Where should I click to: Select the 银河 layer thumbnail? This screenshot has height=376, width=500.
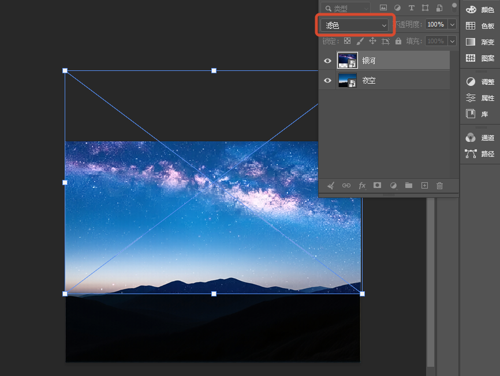(x=347, y=61)
